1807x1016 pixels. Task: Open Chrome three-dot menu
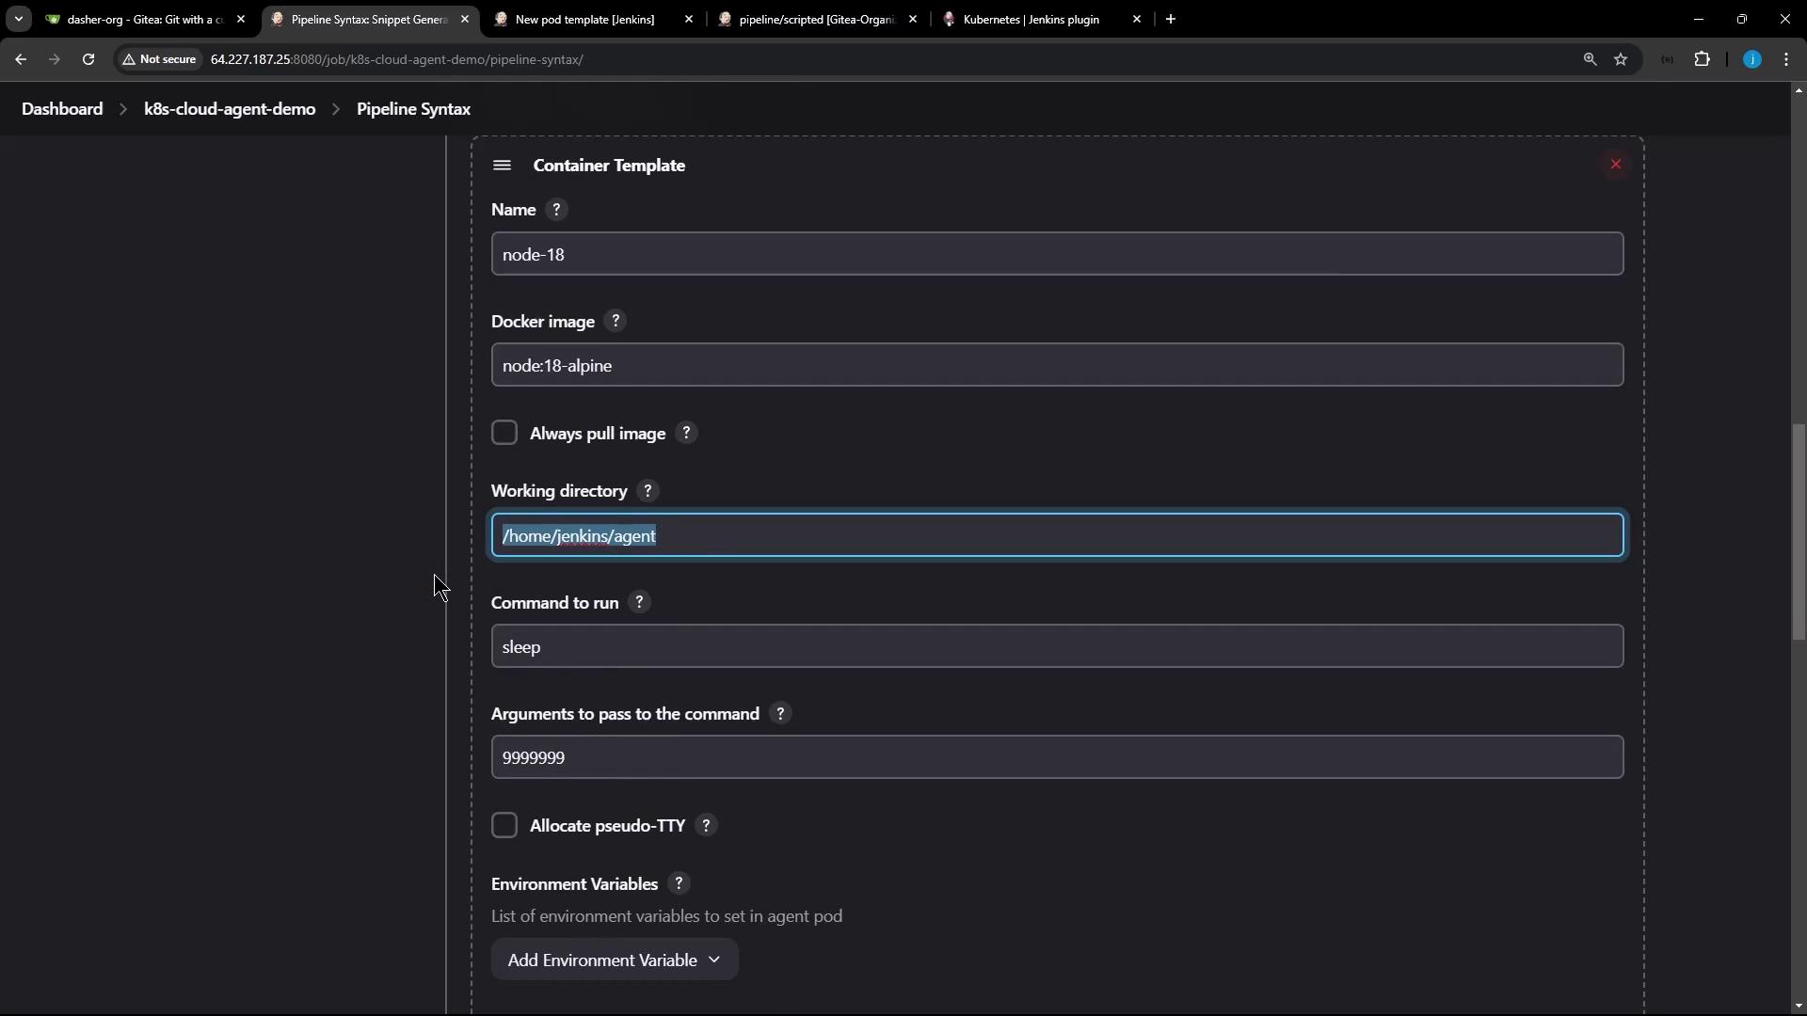1786,59
